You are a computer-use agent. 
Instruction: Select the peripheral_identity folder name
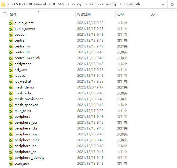(x=30, y=158)
